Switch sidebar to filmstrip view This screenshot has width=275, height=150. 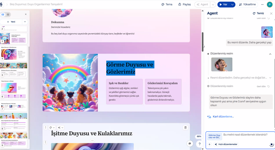click(x=3, y=15)
